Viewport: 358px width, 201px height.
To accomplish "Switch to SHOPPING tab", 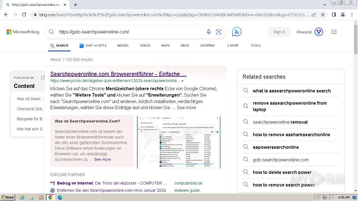I will coord(208,46).
